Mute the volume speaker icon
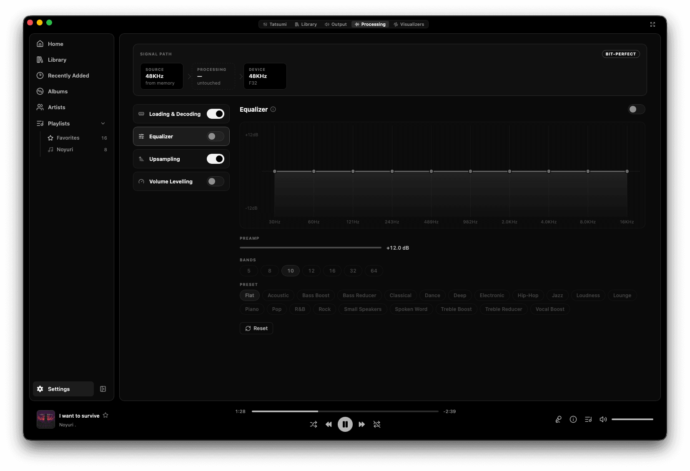 [603, 419]
